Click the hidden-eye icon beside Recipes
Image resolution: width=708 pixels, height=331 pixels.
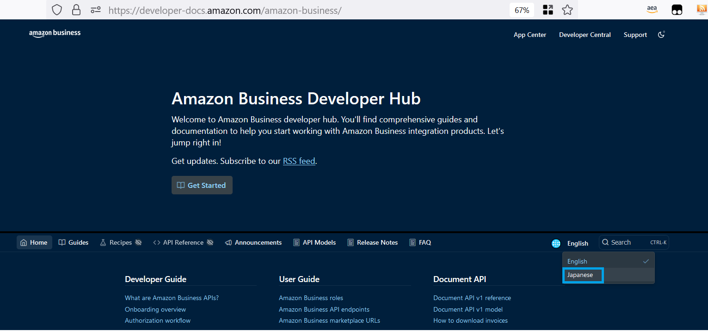(138, 242)
